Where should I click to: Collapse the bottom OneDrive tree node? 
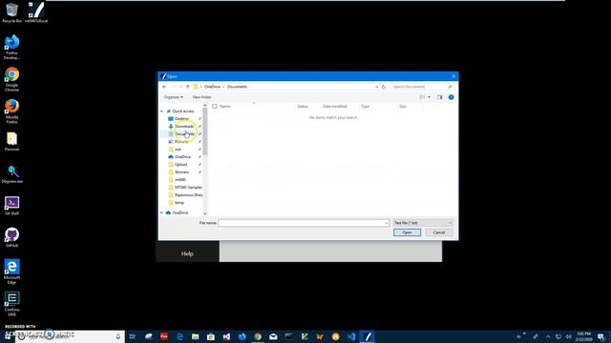[162, 212]
